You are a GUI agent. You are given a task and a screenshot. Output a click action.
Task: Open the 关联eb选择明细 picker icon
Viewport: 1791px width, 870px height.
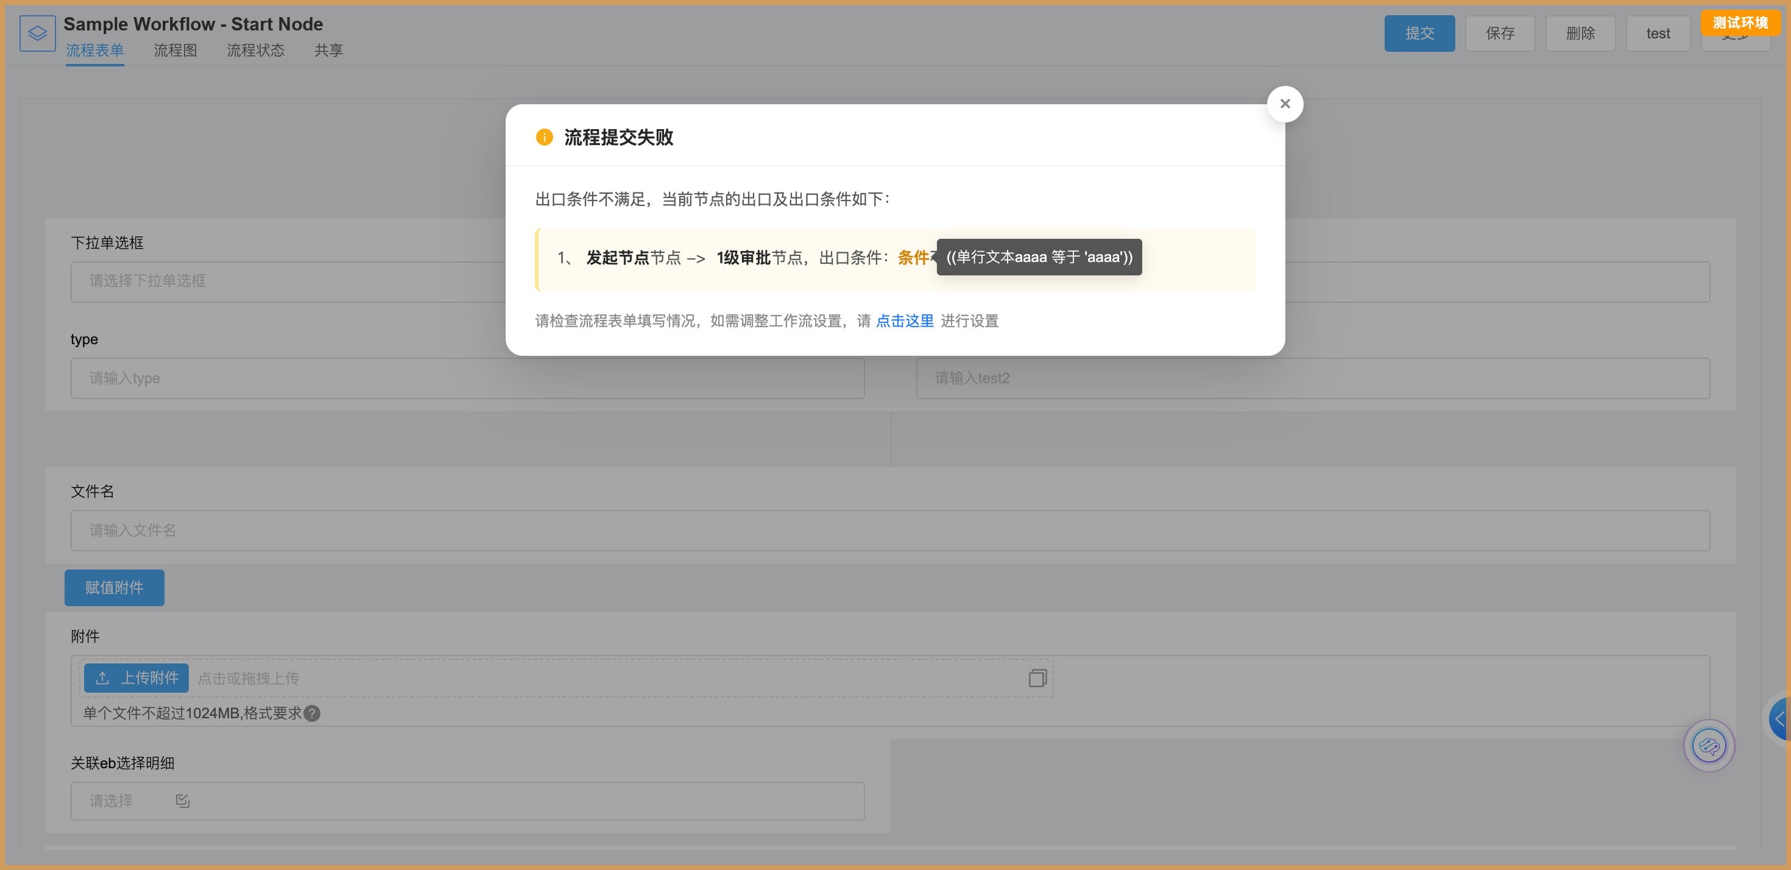pos(183,801)
